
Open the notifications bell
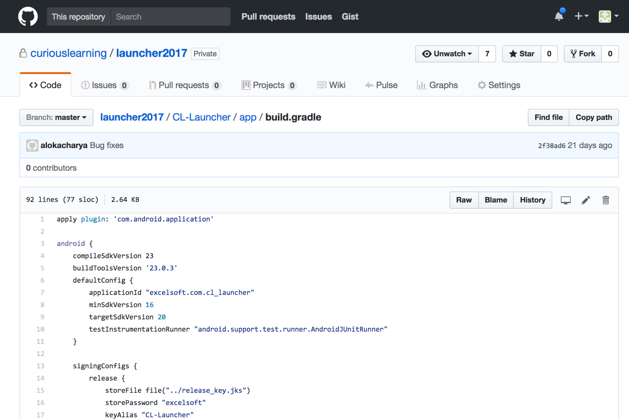[559, 16]
